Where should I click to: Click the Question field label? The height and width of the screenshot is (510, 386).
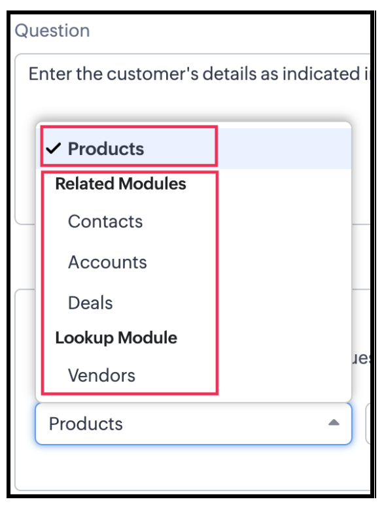pyautogui.click(x=52, y=31)
